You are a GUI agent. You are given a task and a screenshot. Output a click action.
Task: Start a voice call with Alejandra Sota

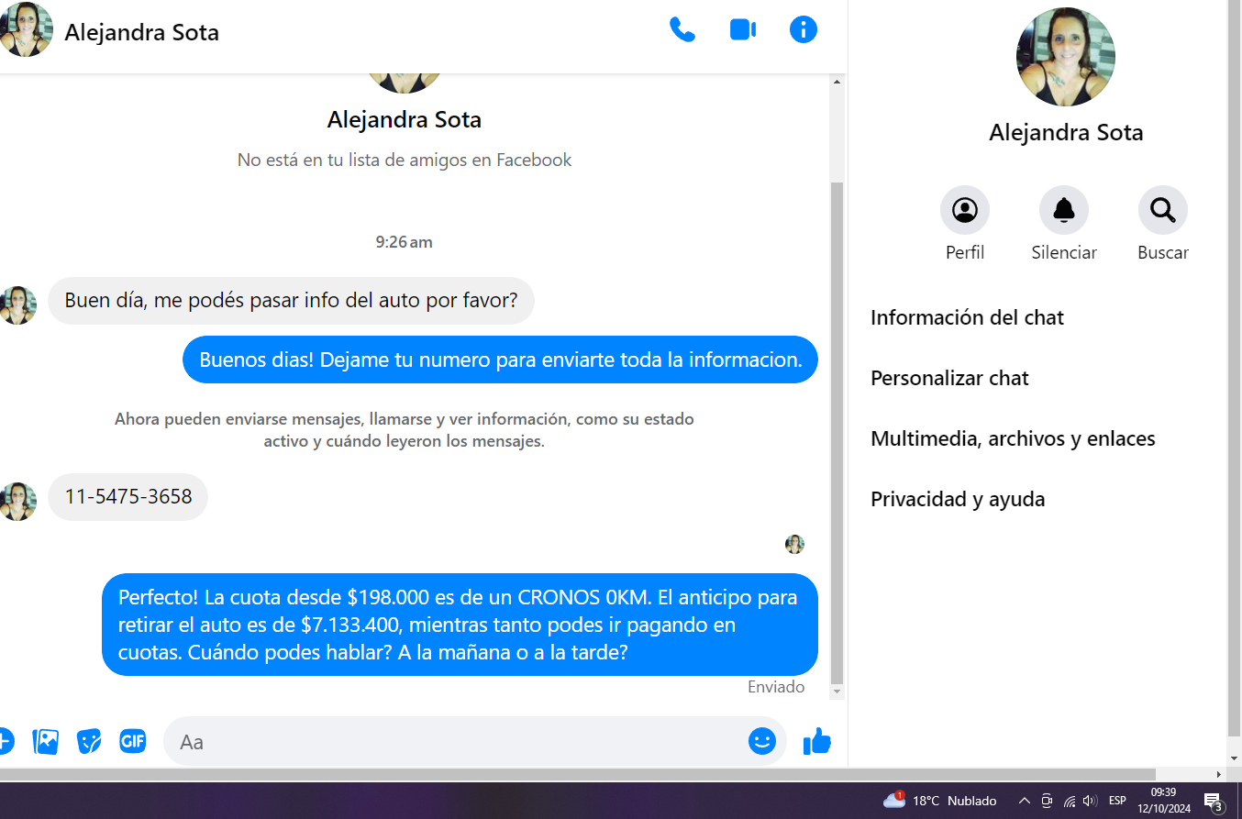point(682,30)
